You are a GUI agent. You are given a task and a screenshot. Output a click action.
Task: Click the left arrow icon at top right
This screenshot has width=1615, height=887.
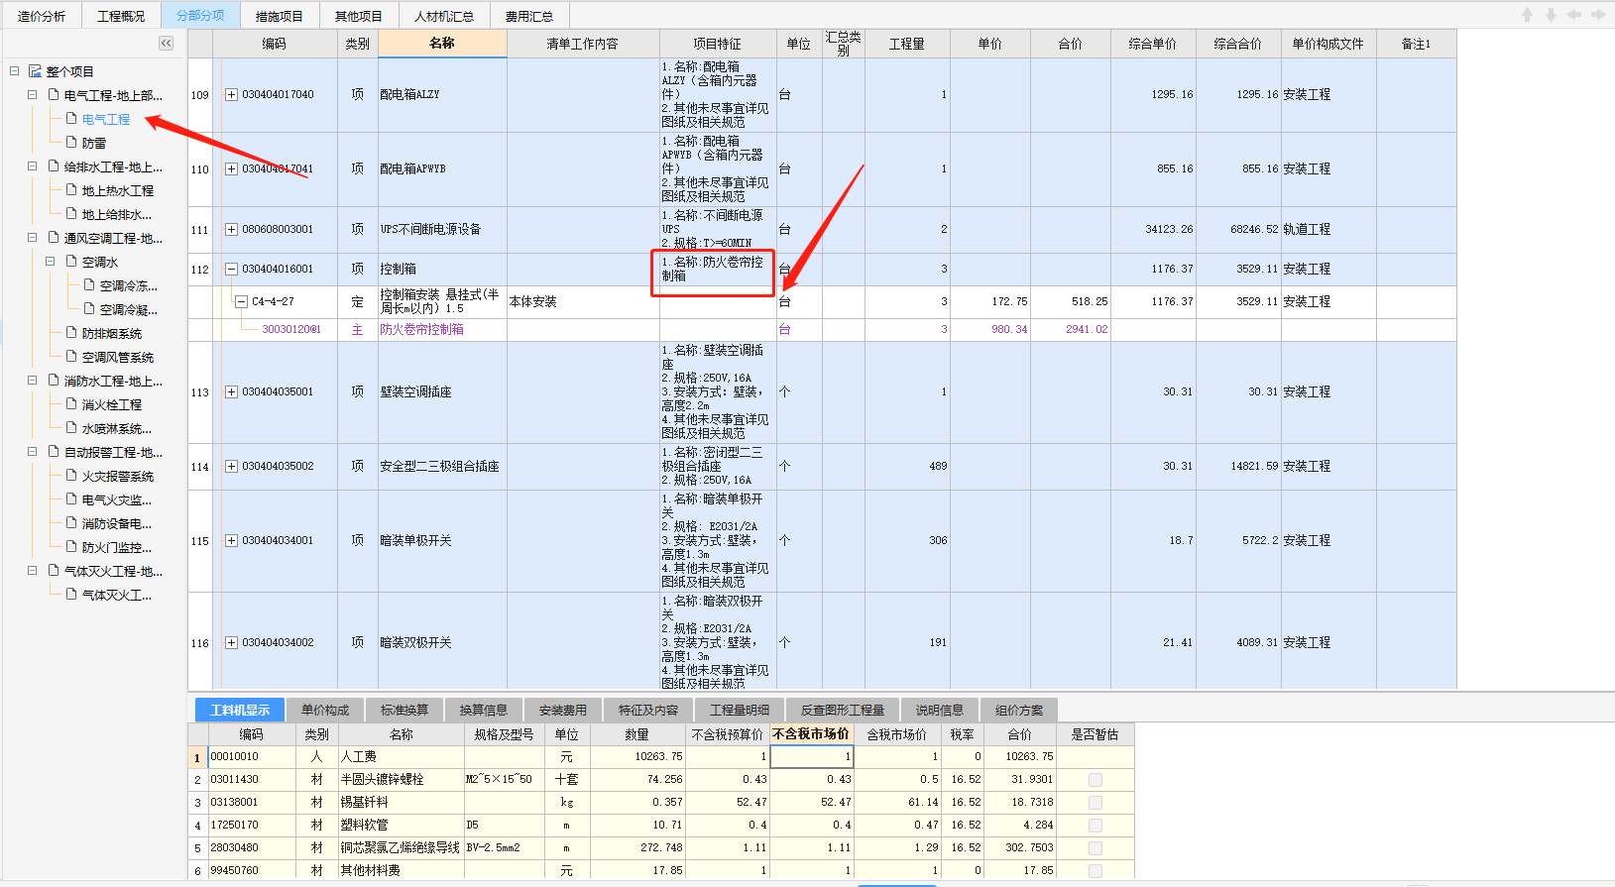tap(1574, 15)
